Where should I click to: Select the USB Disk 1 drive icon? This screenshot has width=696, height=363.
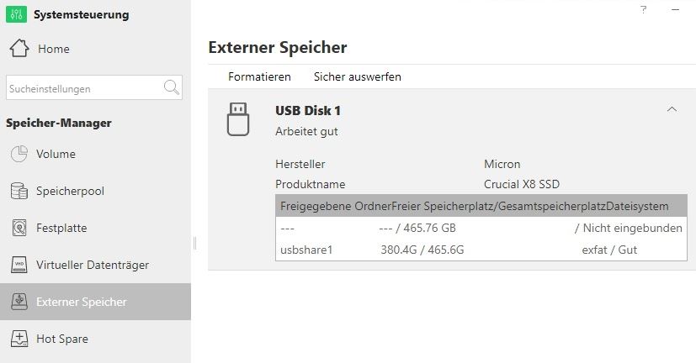point(238,119)
